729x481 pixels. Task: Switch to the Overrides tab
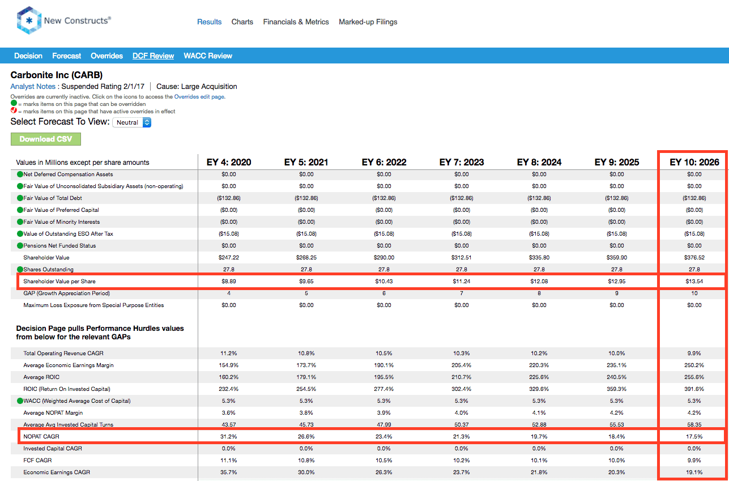[x=107, y=56]
